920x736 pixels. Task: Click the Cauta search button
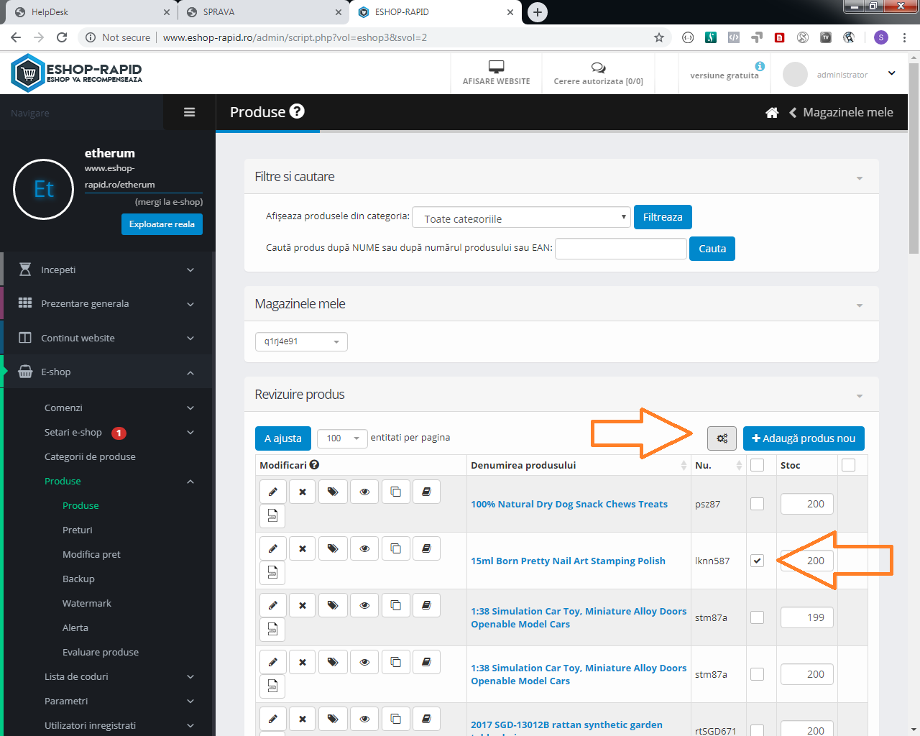pos(712,249)
